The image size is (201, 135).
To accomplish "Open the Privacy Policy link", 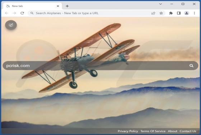I will pos(128,131).
